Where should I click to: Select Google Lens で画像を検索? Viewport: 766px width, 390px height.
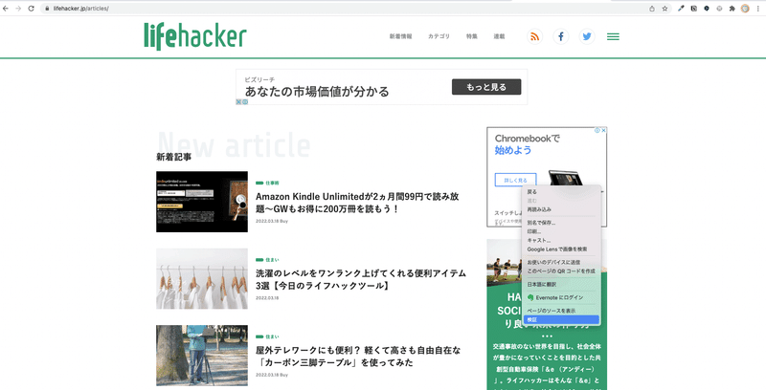(x=561, y=249)
